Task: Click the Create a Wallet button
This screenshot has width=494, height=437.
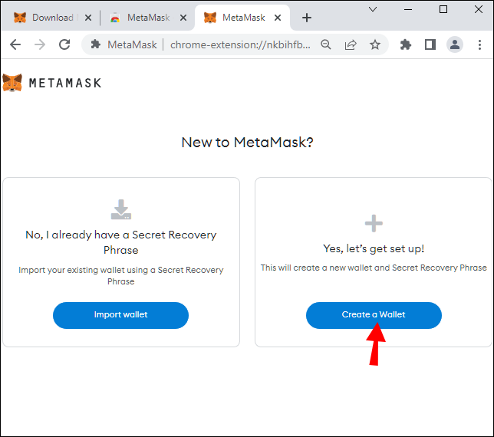Action: (374, 314)
